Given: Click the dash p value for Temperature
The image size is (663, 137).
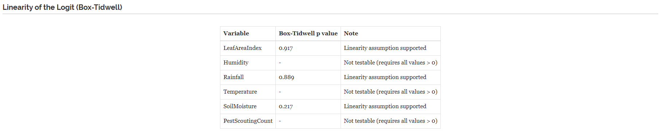Looking at the screenshot, I should tap(308, 92).
